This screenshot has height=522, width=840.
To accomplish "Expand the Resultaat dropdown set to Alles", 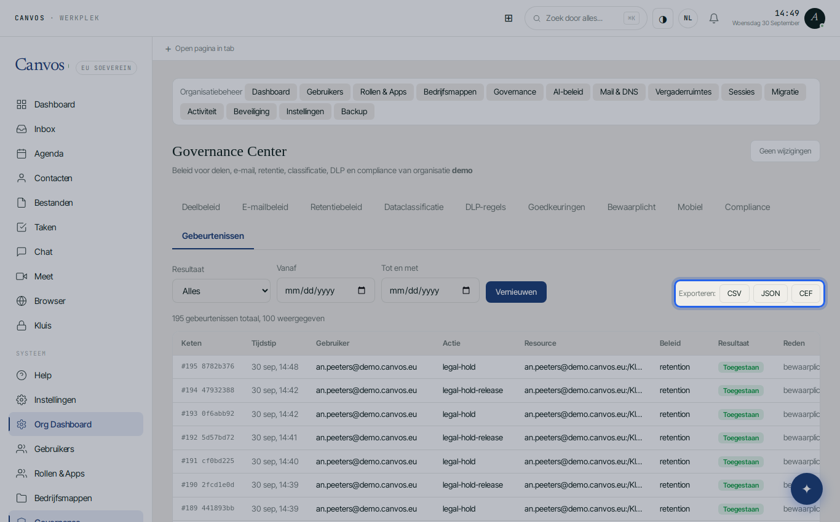I will click(221, 291).
